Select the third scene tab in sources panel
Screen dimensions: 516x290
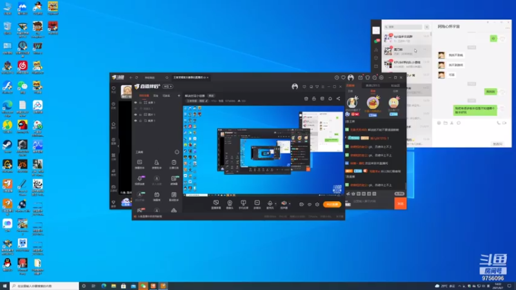(x=166, y=95)
